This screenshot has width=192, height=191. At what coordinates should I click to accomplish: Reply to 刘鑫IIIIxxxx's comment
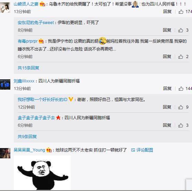[x=167, y=89]
